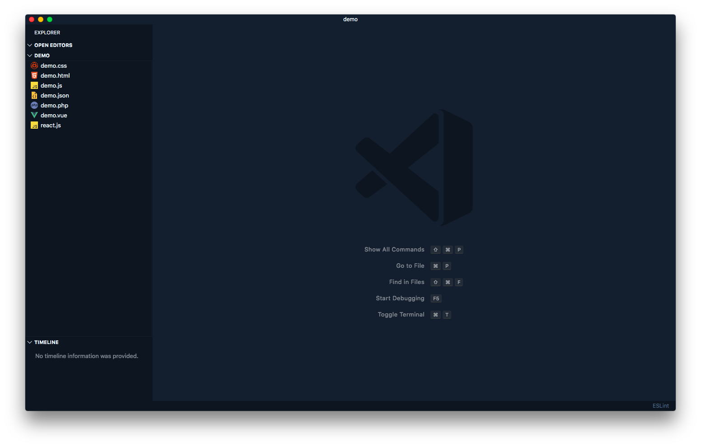Collapse the Timeline section chevron

point(30,342)
